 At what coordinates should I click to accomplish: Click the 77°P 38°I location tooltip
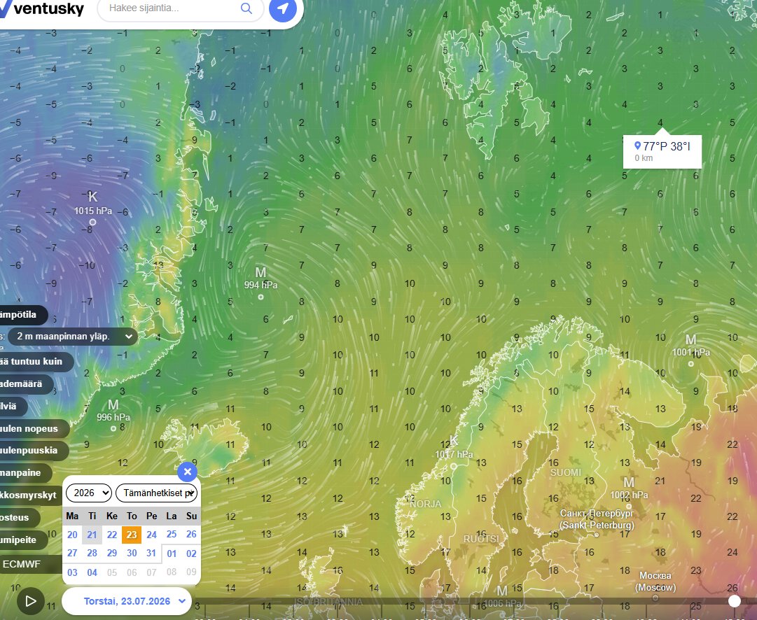[x=662, y=152]
